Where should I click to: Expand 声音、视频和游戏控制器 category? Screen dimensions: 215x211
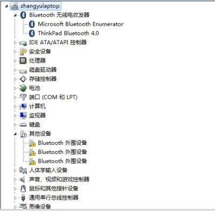(x=15, y=179)
